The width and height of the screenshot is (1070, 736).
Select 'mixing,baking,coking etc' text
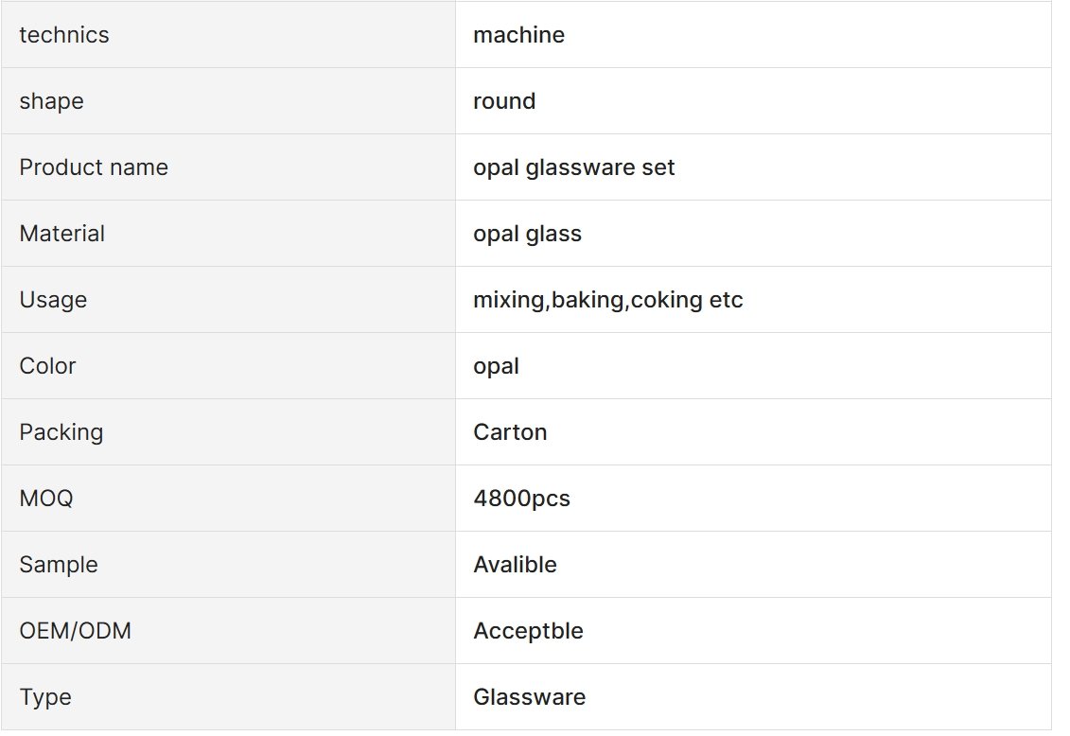[608, 300]
